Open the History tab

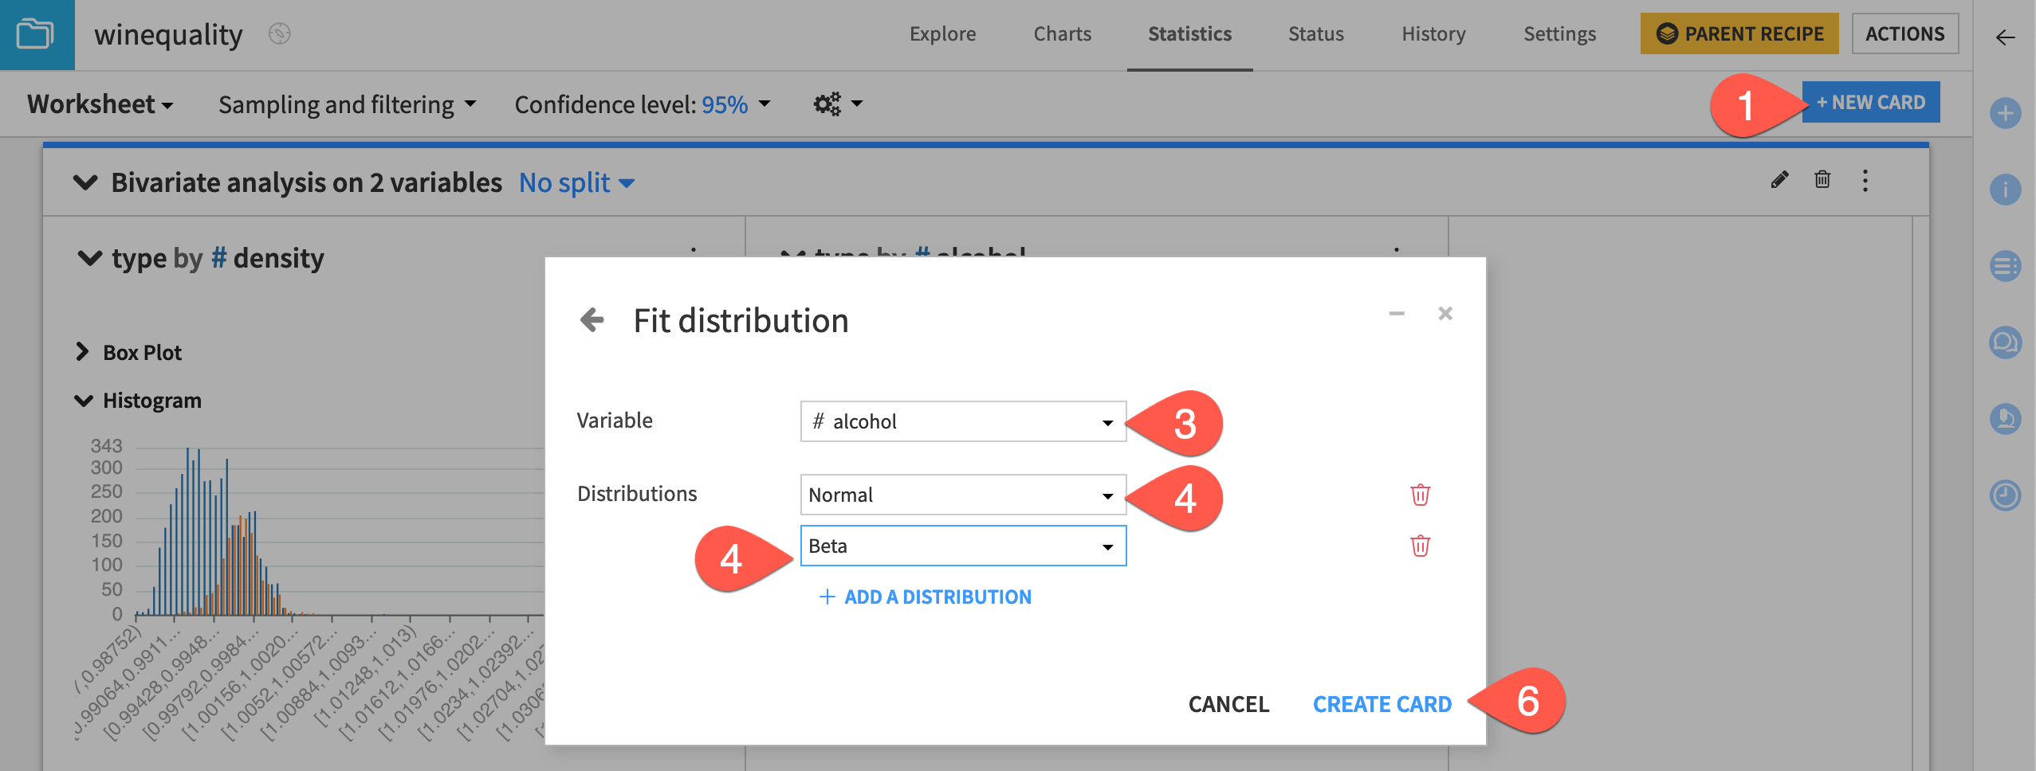pyautogui.click(x=1433, y=33)
